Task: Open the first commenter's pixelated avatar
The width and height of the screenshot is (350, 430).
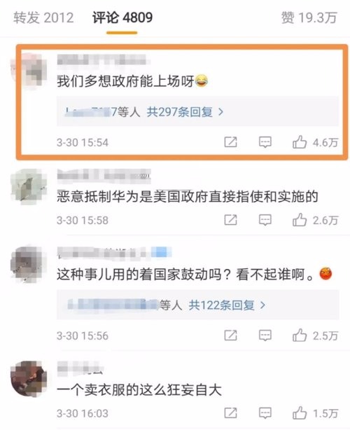Action: pyautogui.click(x=29, y=69)
